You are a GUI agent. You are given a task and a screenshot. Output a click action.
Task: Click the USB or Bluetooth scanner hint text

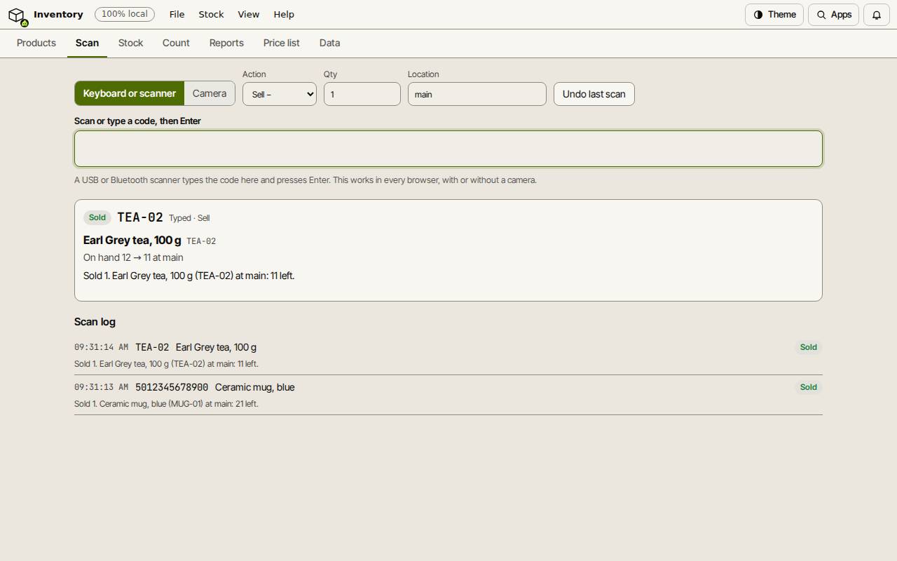(x=306, y=180)
